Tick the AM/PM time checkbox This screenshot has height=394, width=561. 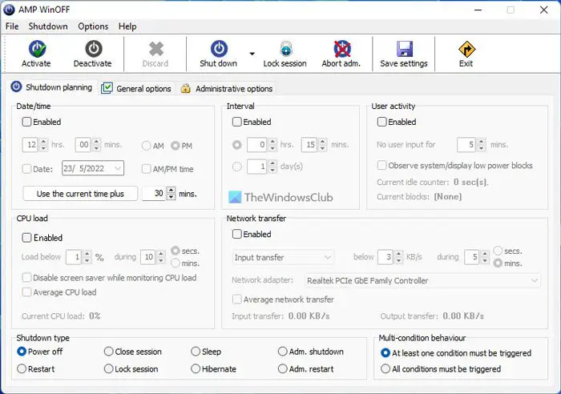pos(147,169)
